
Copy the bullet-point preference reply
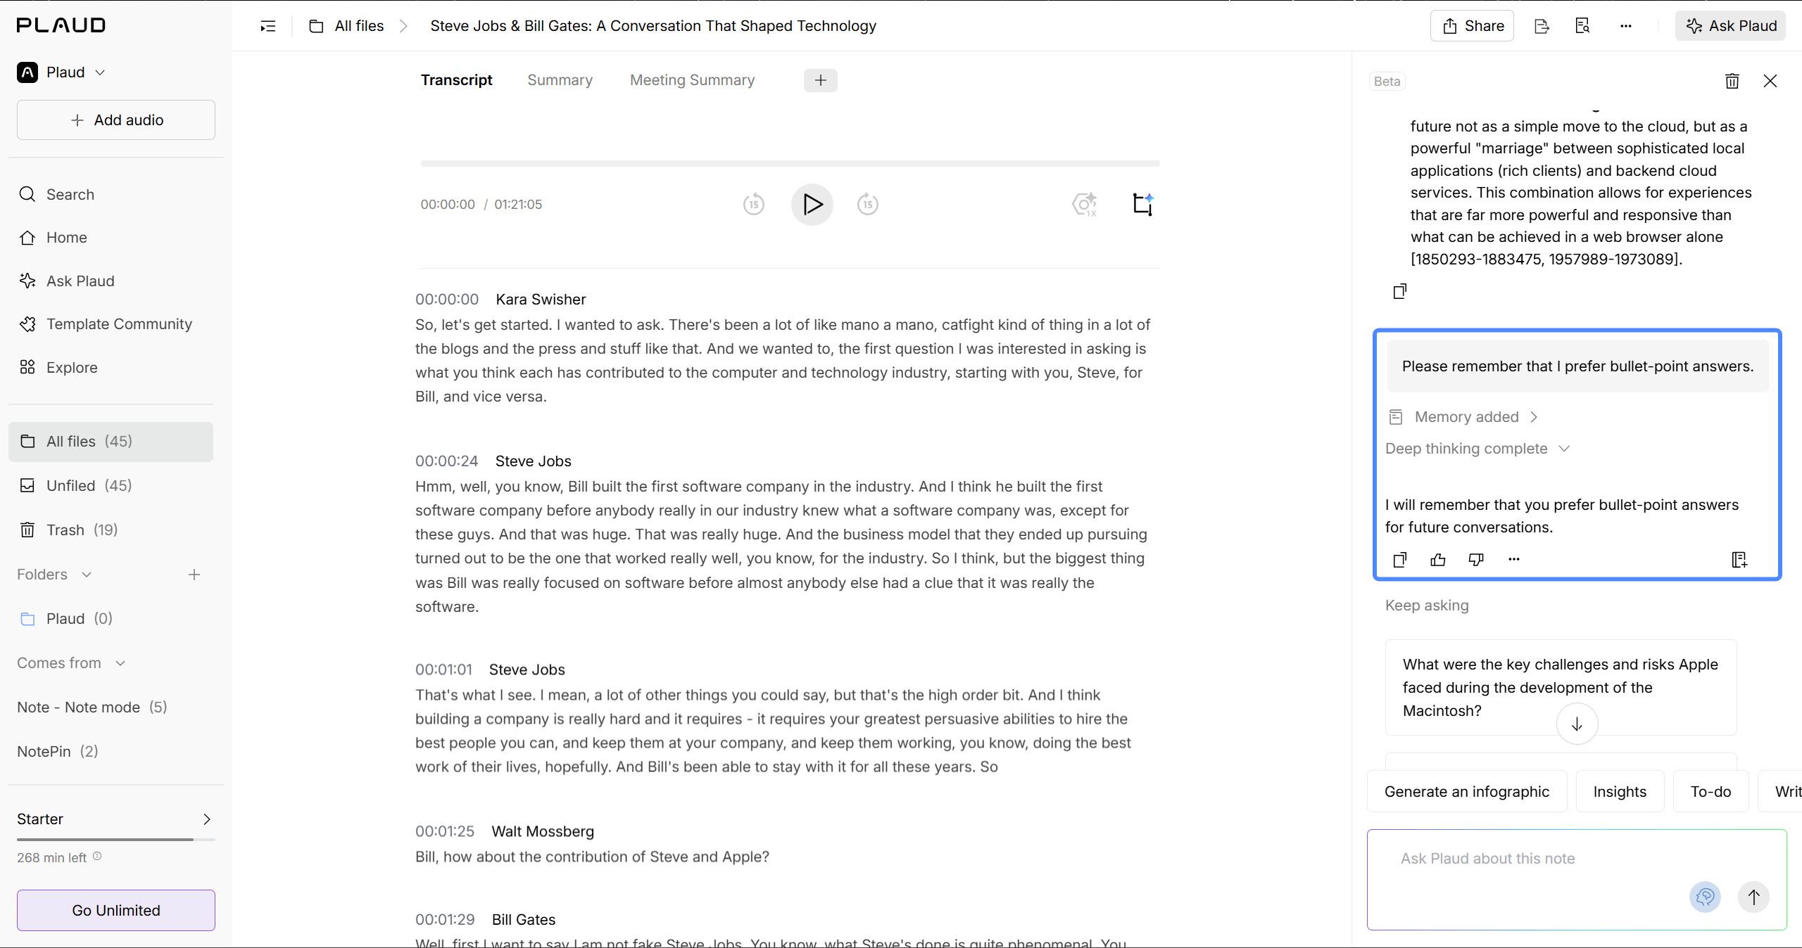pyautogui.click(x=1400, y=560)
